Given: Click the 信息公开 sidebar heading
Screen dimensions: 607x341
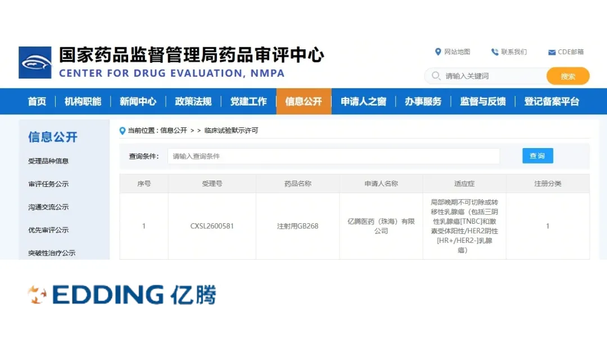Looking at the screenshot, I should [x=53, y=137].
